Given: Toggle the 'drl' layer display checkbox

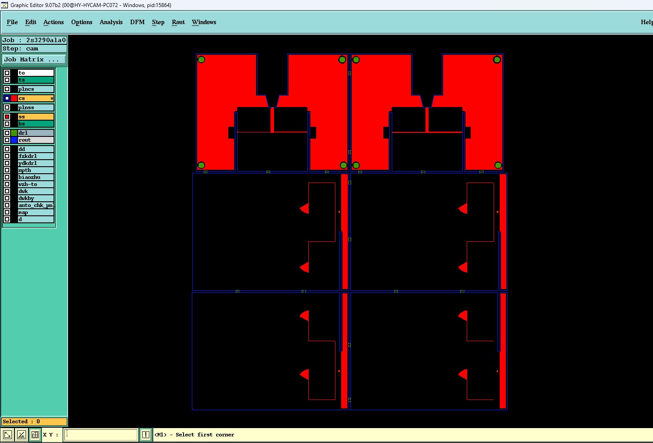Looking at the screenshot, I should point(7,133).
